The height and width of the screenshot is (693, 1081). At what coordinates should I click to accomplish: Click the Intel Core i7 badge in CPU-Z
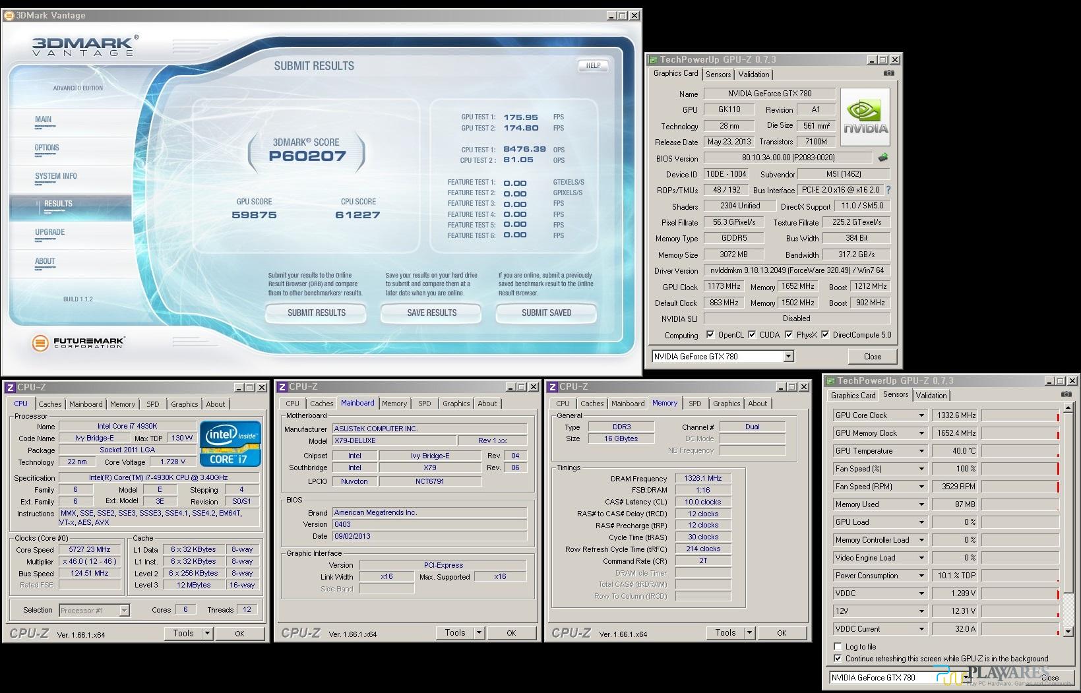click(x=230, y=444)
